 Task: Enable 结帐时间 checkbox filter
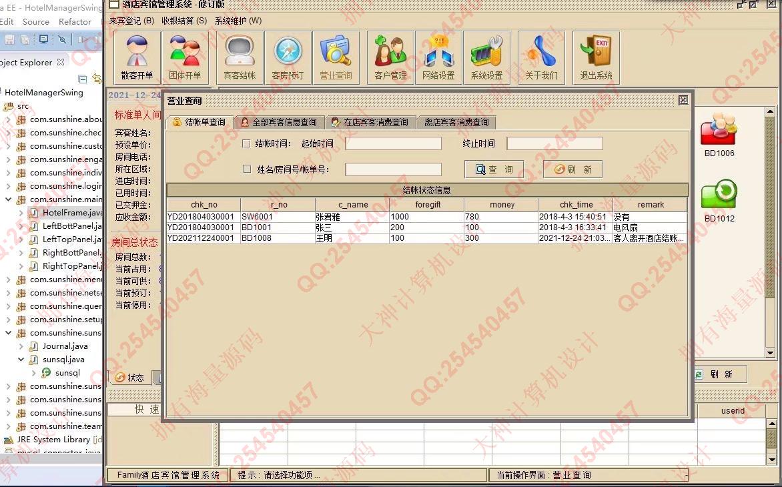point(246,143)
